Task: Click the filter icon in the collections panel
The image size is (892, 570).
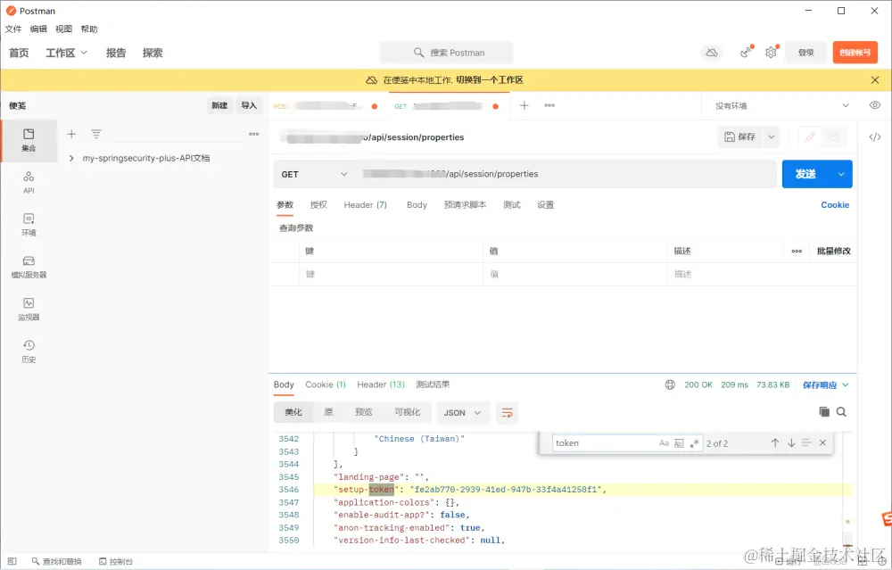Action: 96,135
